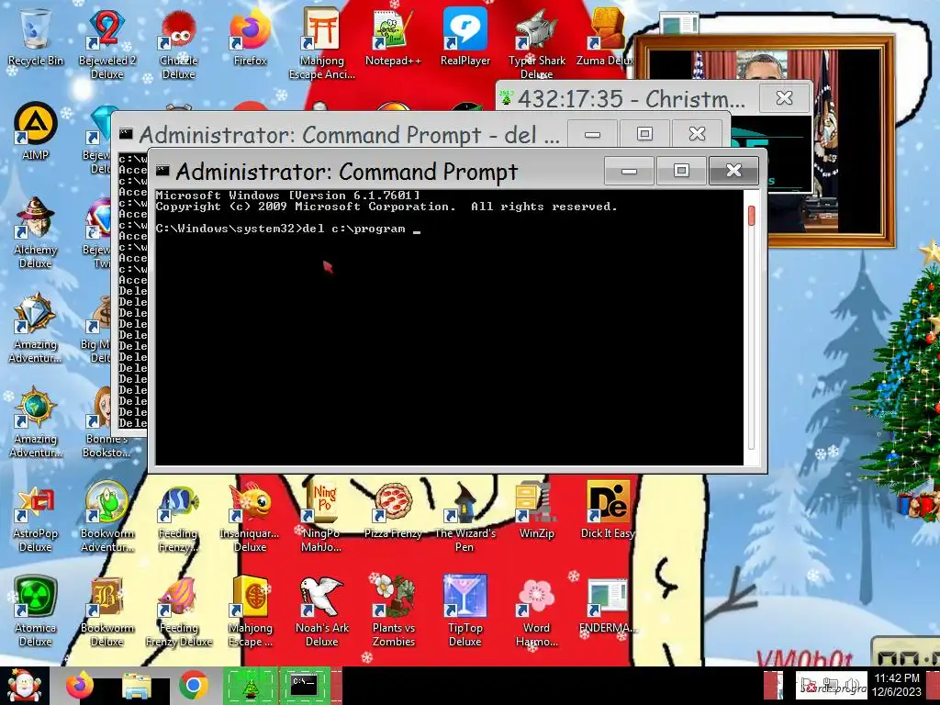Open Plants vs Zombies shortcut

tap(393, 612)
